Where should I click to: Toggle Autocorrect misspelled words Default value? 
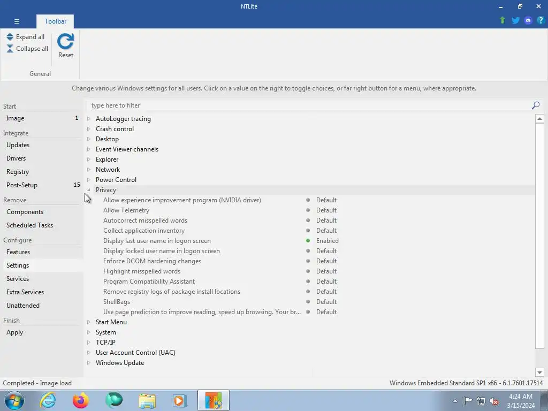[326, 220]
